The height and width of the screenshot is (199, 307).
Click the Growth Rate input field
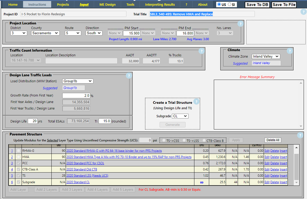[76, 95]
